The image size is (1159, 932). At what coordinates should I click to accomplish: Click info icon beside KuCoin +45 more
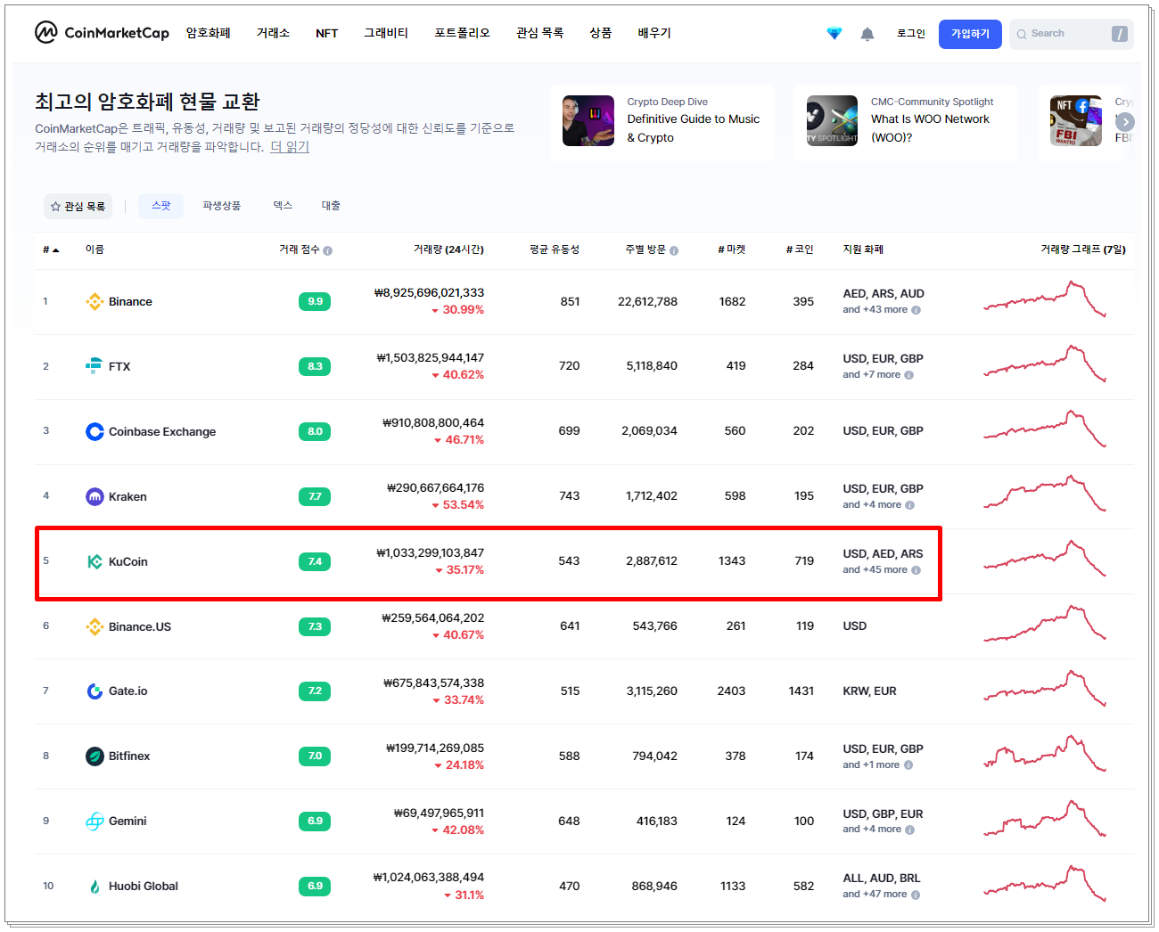click(916, 570)
